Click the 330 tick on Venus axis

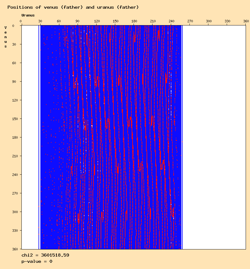coord(15,231)
